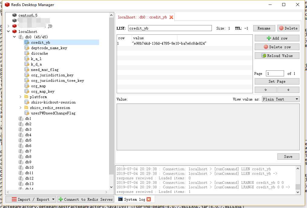
Task: Click the Value text editing area
Action: pyautogui.click(x=208, y=127)
